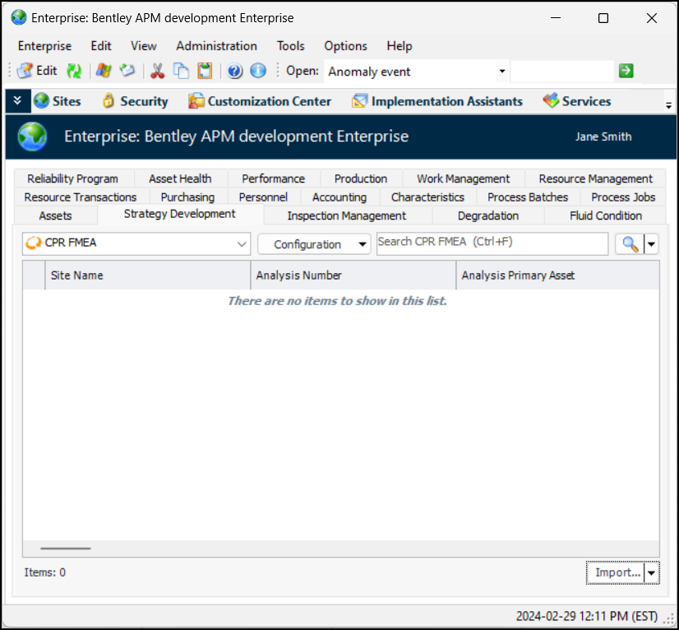This screenshot has height=630, width=679.
Task: Open the Services shortcut
Action: tap(577, 101)
